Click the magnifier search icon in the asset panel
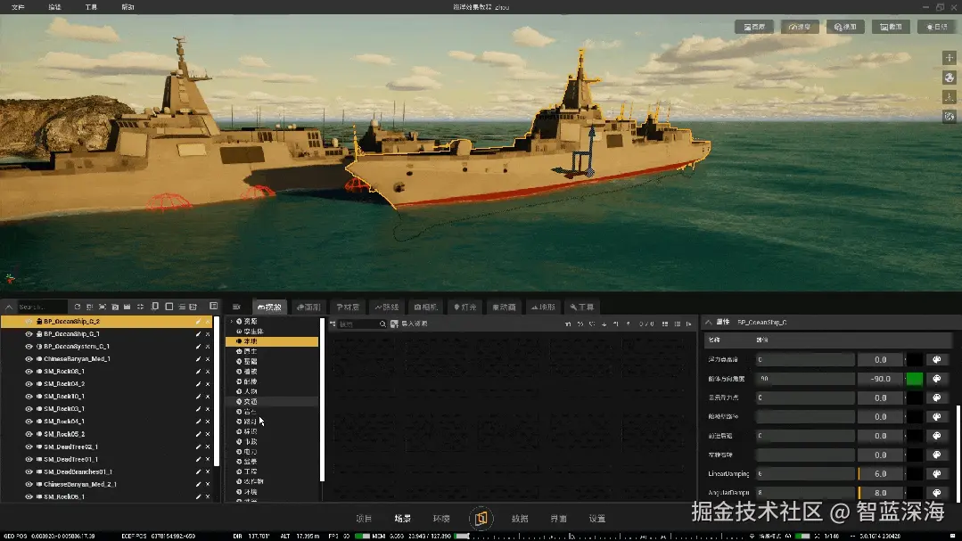The image size is (962, 541). [382, 324]
